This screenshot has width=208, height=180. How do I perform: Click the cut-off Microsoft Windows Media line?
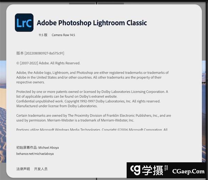pos(92,129)
